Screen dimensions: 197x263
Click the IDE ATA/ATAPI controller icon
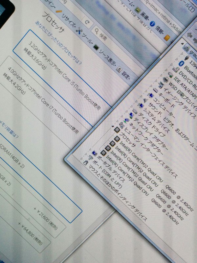(171, 75)
